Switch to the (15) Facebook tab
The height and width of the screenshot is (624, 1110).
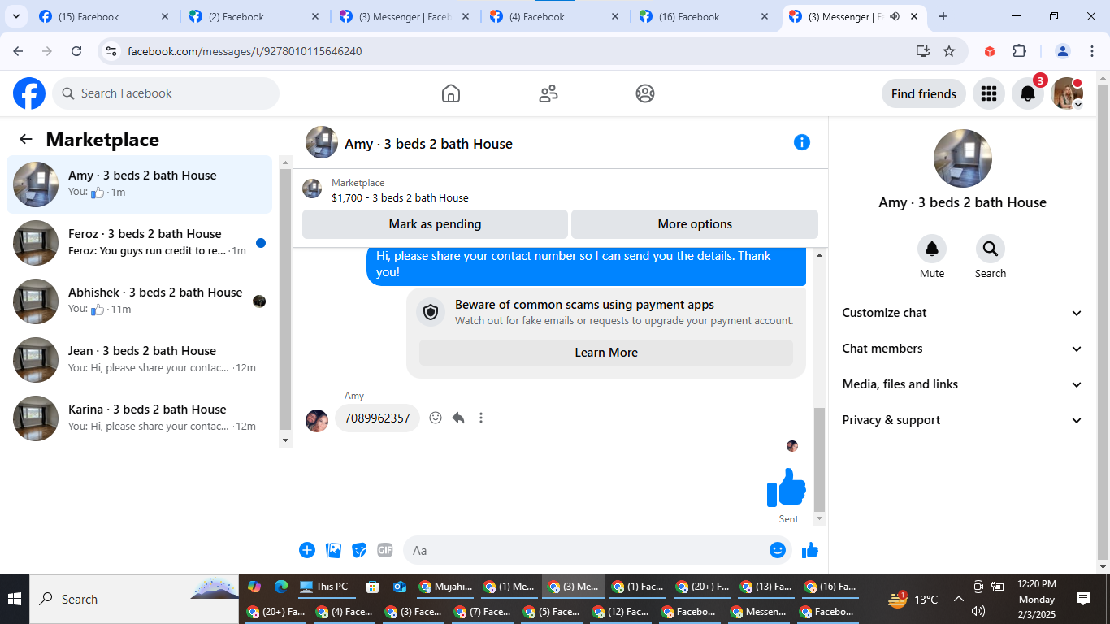(x=103, y=16)
